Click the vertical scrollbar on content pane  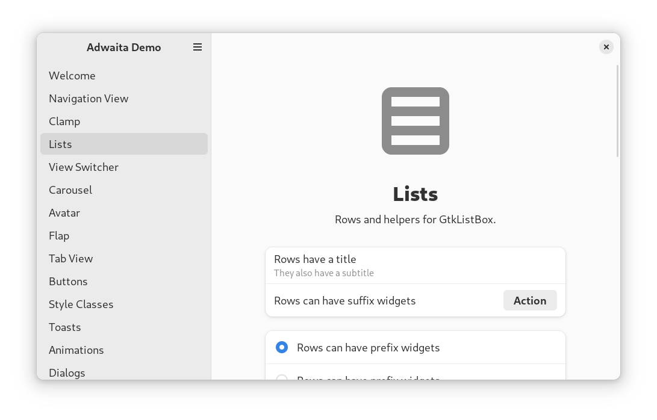pos(617,111)
